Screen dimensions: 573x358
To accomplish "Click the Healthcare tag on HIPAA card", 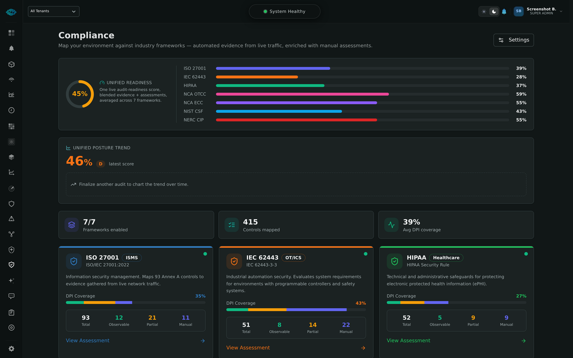I will (x=446, y=258).
